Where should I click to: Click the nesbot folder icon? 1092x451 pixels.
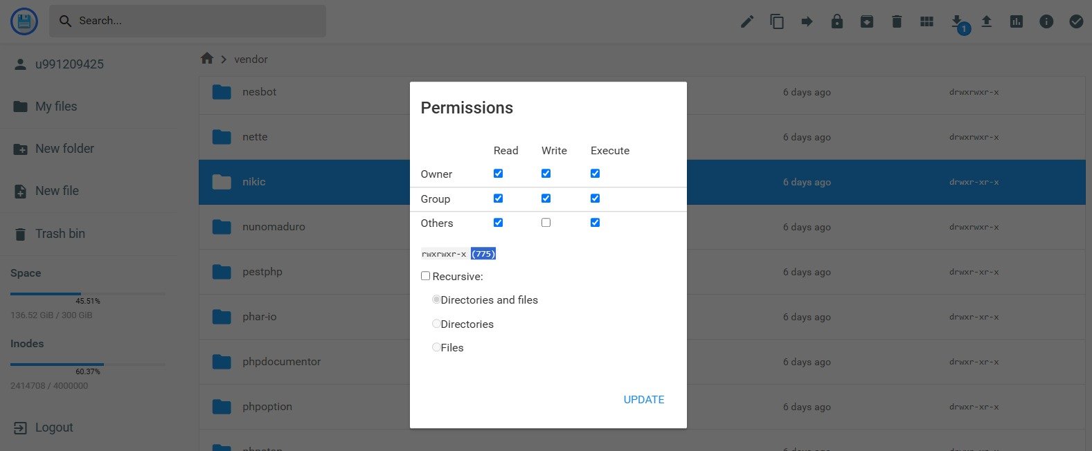[x=222, y=92]
